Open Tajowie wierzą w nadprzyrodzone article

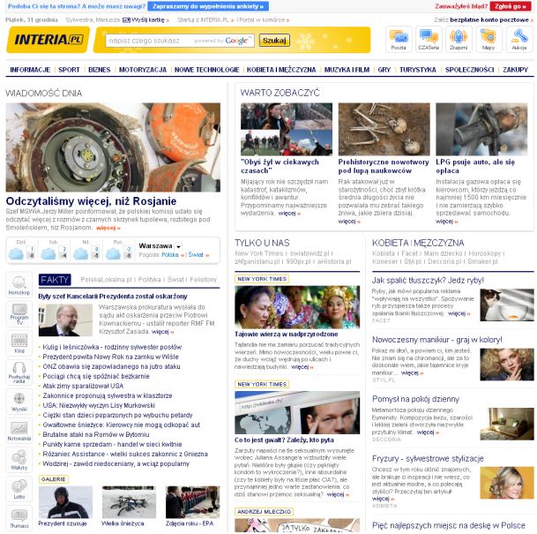(x=286, y=335)
